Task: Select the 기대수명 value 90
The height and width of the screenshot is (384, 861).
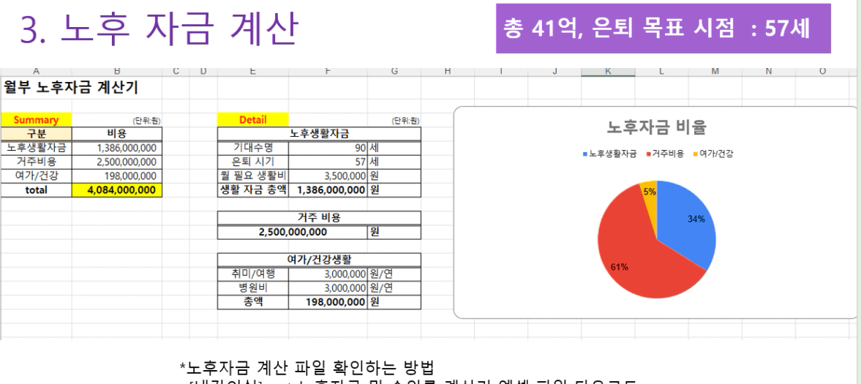Action: point(328,148)
